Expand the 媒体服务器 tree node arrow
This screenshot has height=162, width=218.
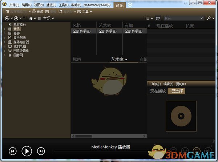(x=5, y=42)
